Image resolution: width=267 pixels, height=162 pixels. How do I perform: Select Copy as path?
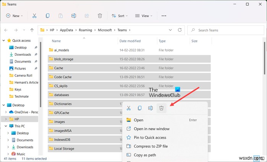pyautogui.click(x=165, y=155)
